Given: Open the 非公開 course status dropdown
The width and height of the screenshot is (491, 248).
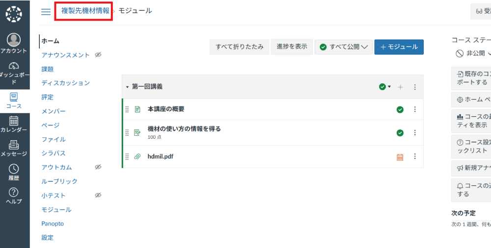Looking at the screenshot, I should (473, 53).
